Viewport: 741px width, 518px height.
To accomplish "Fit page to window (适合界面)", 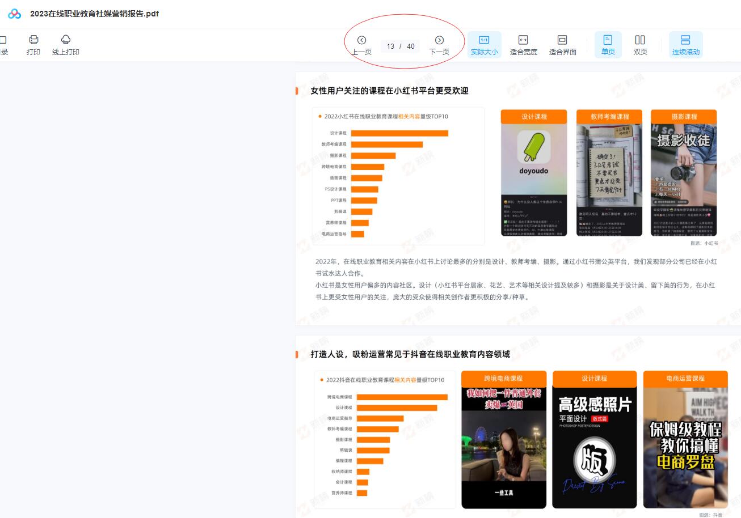I will pos(562,45).
